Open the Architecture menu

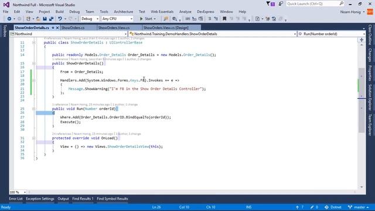click(124, 12)
